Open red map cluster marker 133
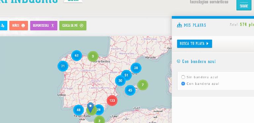254x123 pixels. tap(112, 101)
